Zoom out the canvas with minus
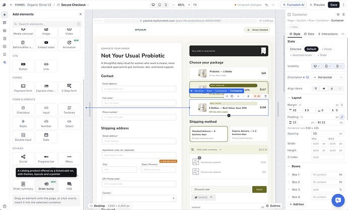This screenshot has height=210, width=348. coord(173,5)
